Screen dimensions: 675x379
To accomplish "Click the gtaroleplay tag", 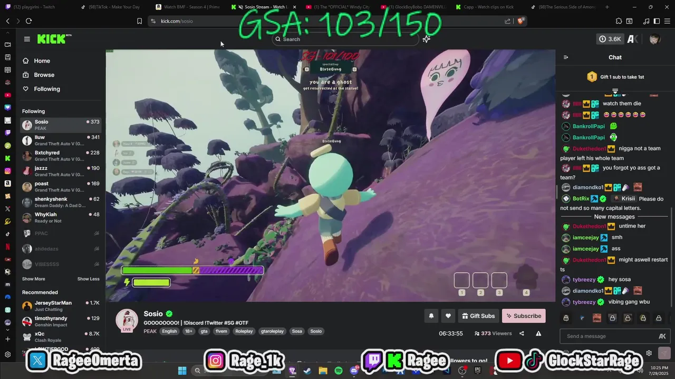I will (x=272, y=331).
